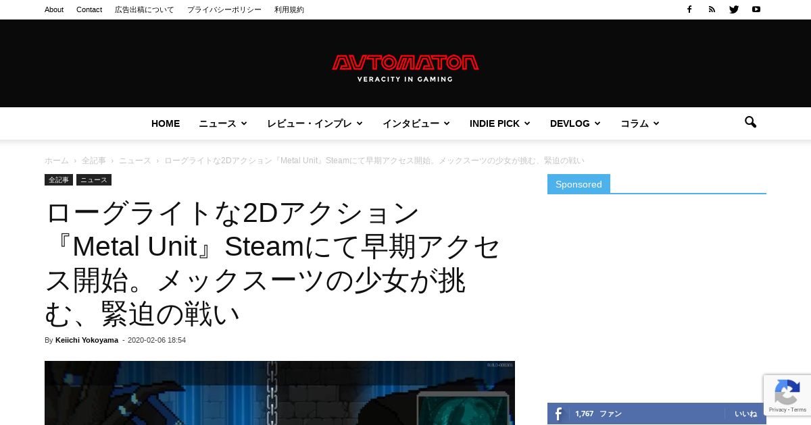Open 広告出稿について link
811x425 pixels.
tap(145, 9)
